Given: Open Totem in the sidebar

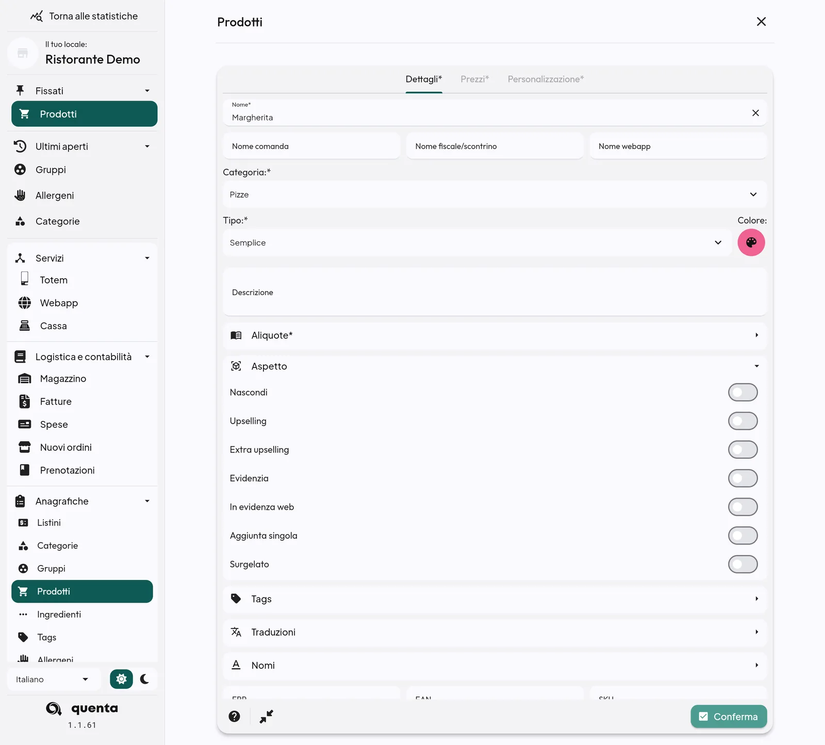Looking at the screenshot, I should pos(82,280).
